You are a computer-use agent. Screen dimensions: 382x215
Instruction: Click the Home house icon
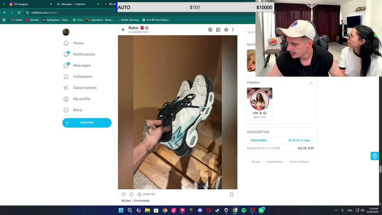pyautogui.click(x=66, y=43)
